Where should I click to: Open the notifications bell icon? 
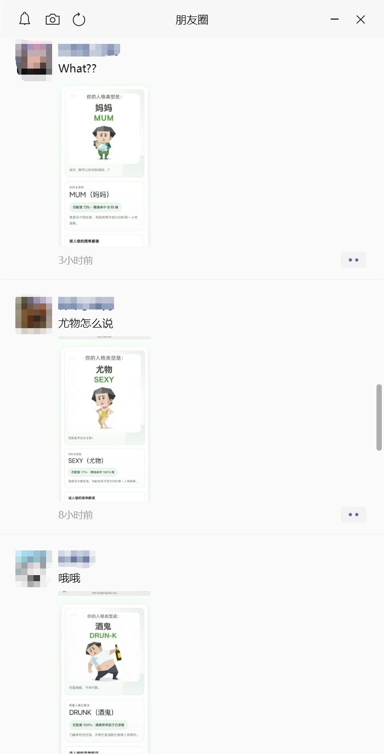coord(25,19)
